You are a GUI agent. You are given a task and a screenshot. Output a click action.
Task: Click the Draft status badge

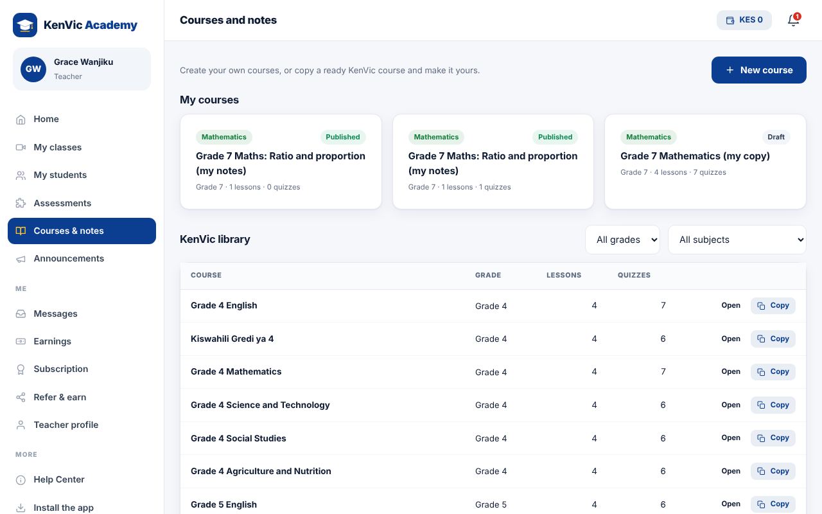tap(776, 137)
